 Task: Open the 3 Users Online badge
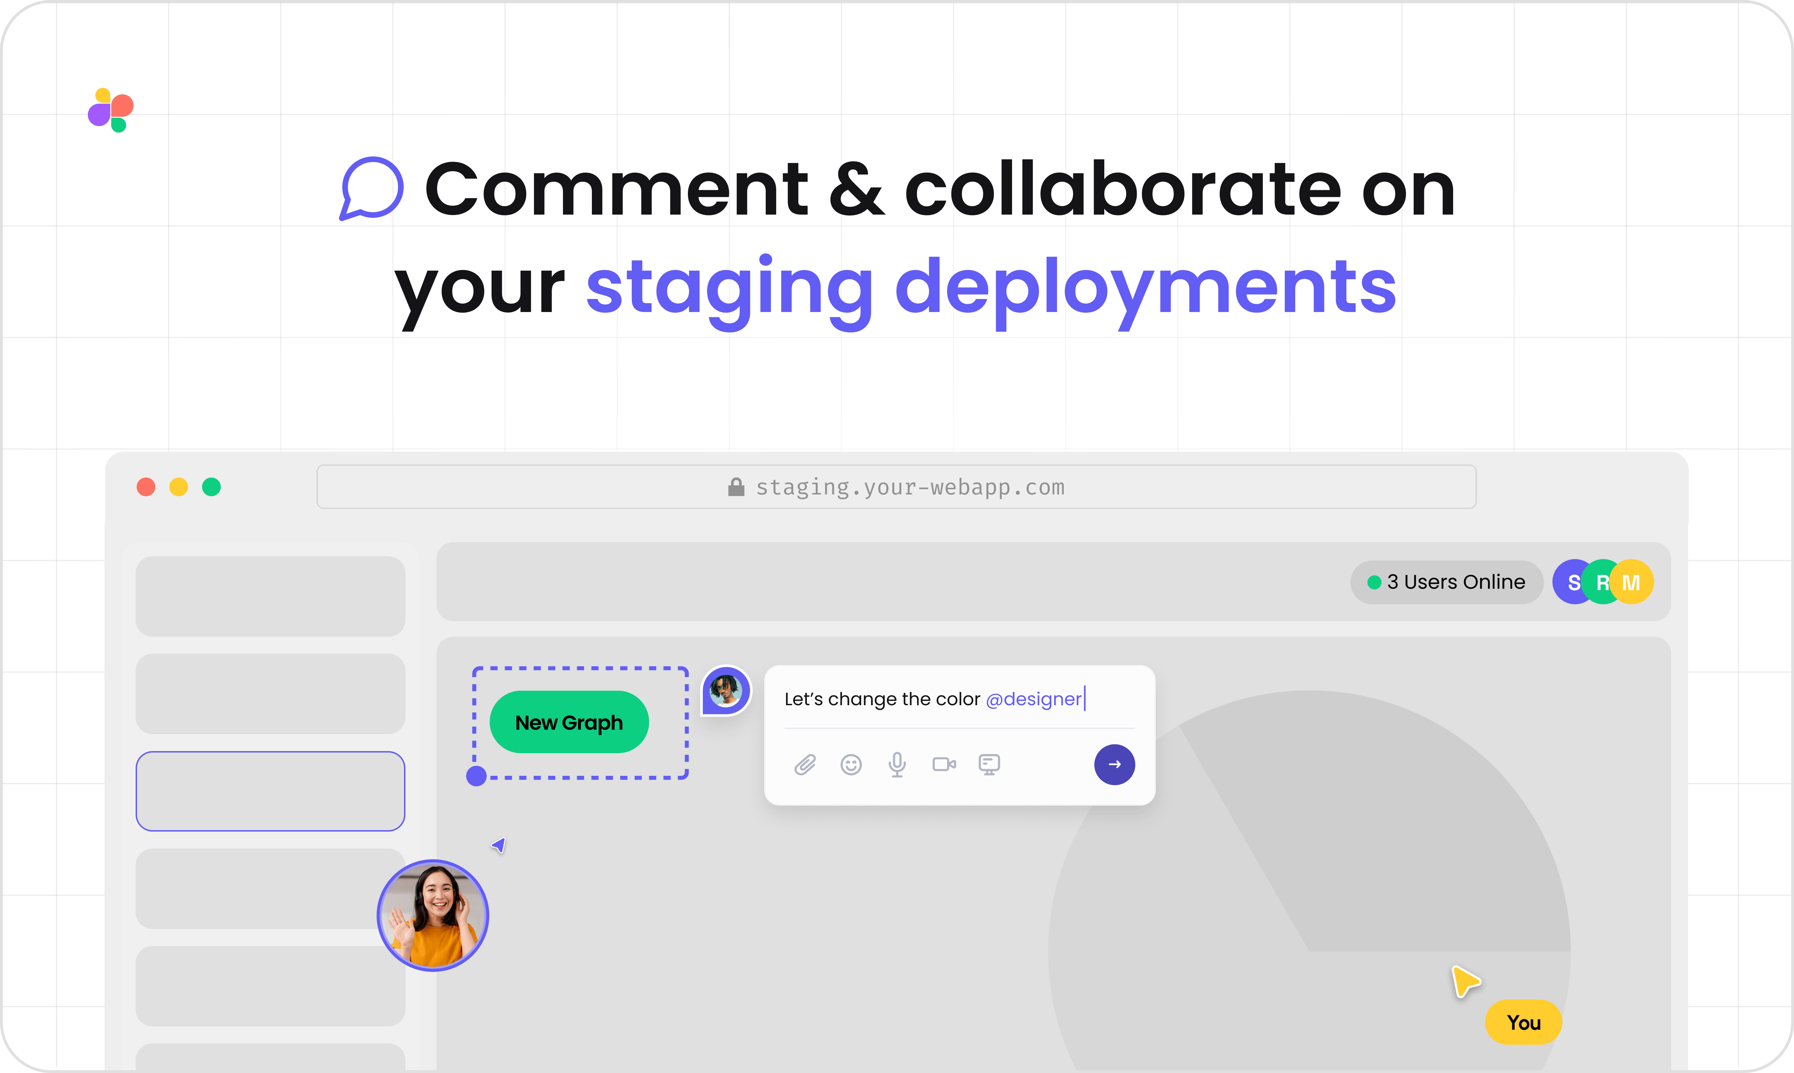pyautogui.click(x=1447, y=582)
